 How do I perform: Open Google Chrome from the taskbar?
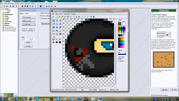pos(44,99)
